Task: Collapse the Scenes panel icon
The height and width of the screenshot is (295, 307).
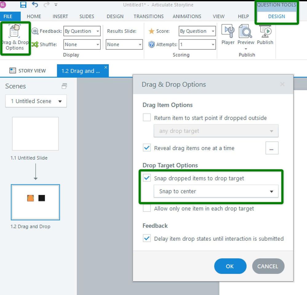Action: pos(64,86)
